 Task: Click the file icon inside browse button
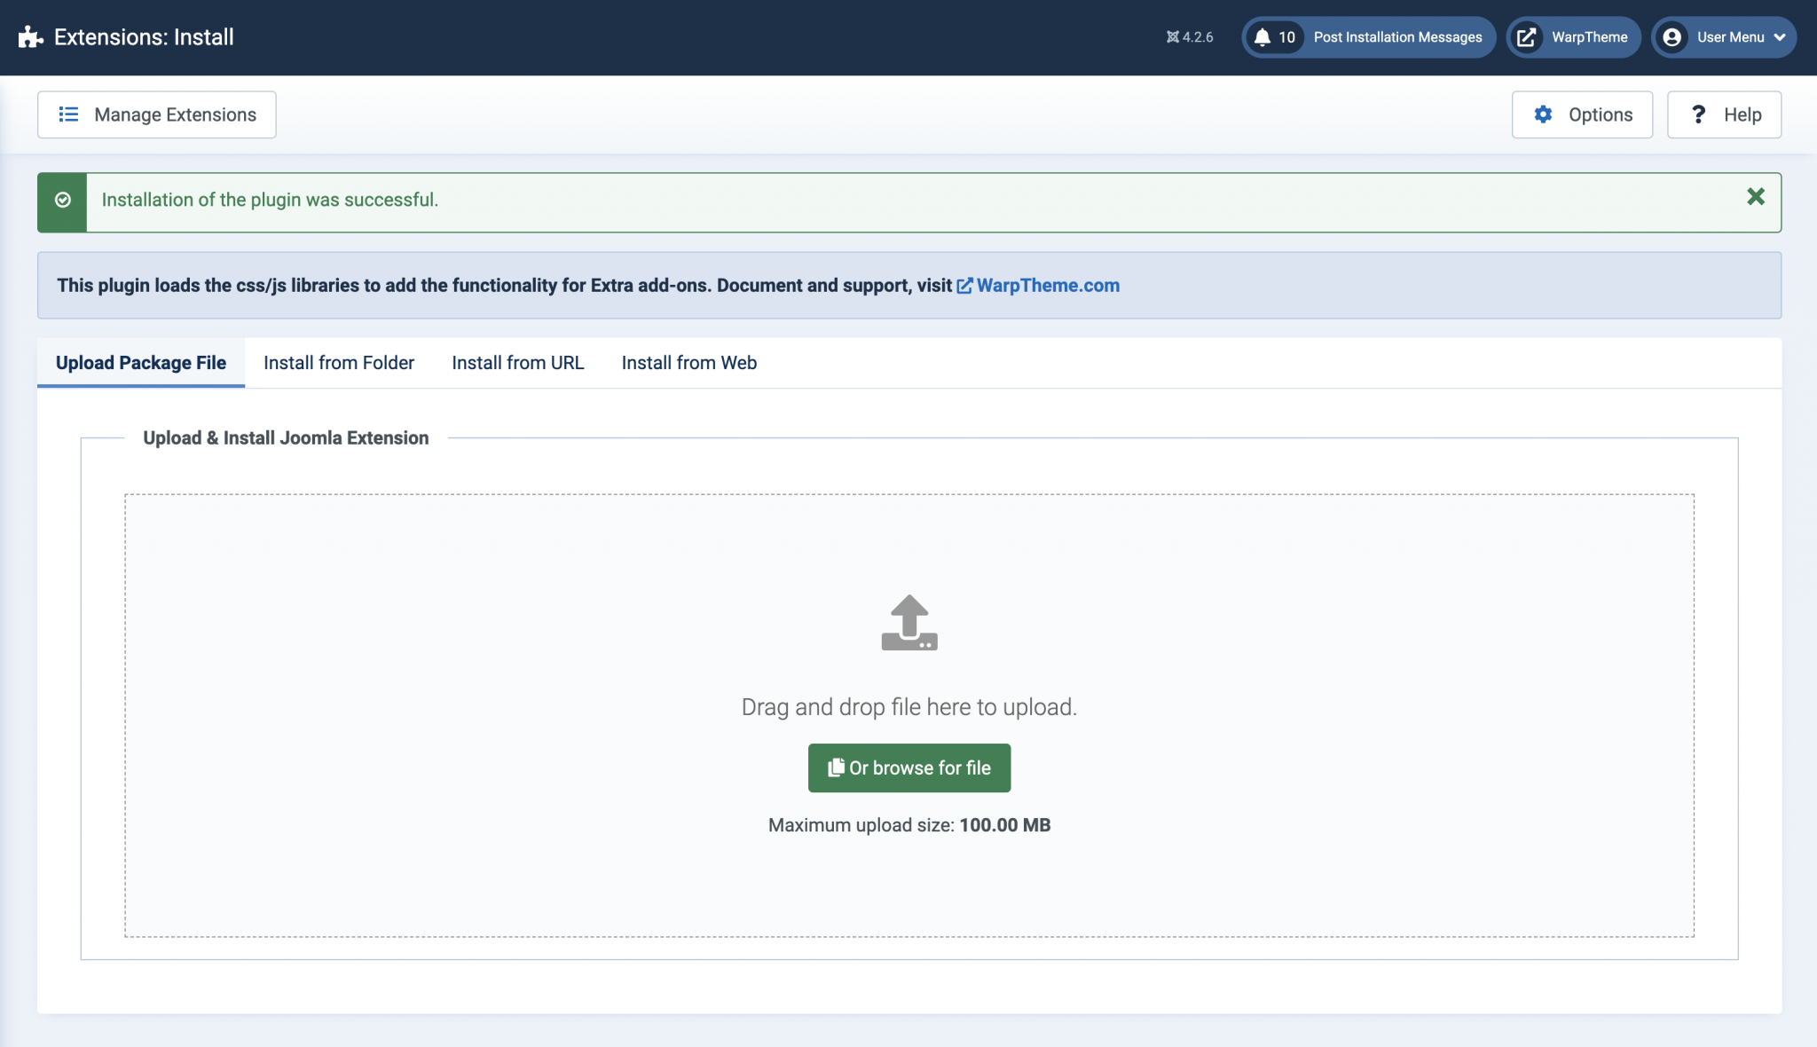pos(836,768)
